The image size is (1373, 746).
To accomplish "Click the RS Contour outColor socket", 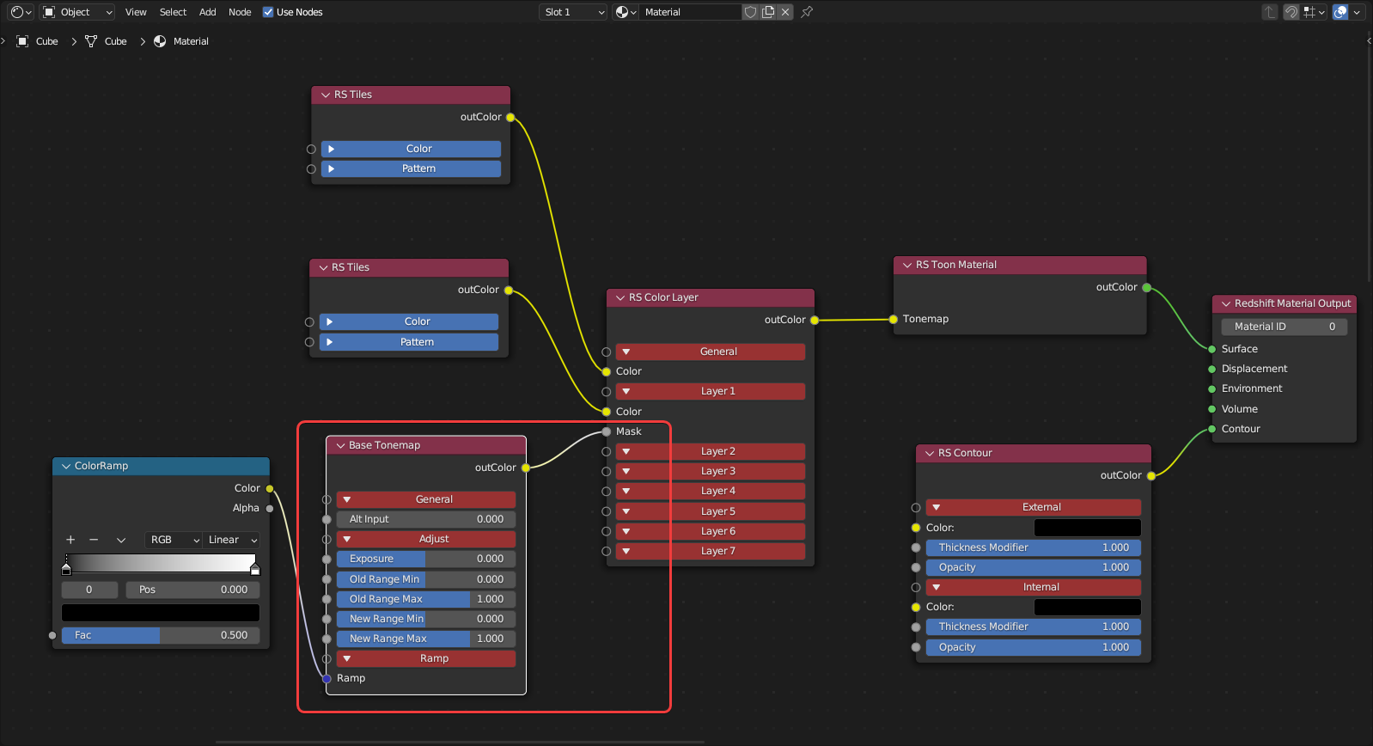I will (1151, 475).
